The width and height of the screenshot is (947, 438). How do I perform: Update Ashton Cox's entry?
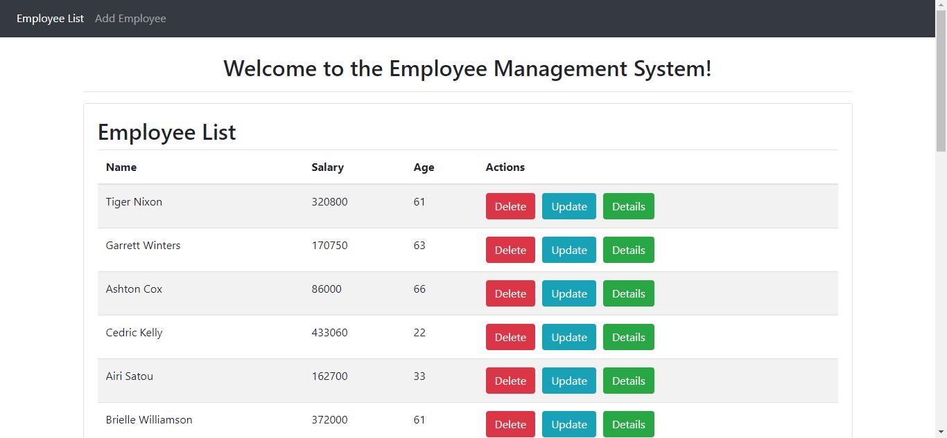tap(569, 293)
